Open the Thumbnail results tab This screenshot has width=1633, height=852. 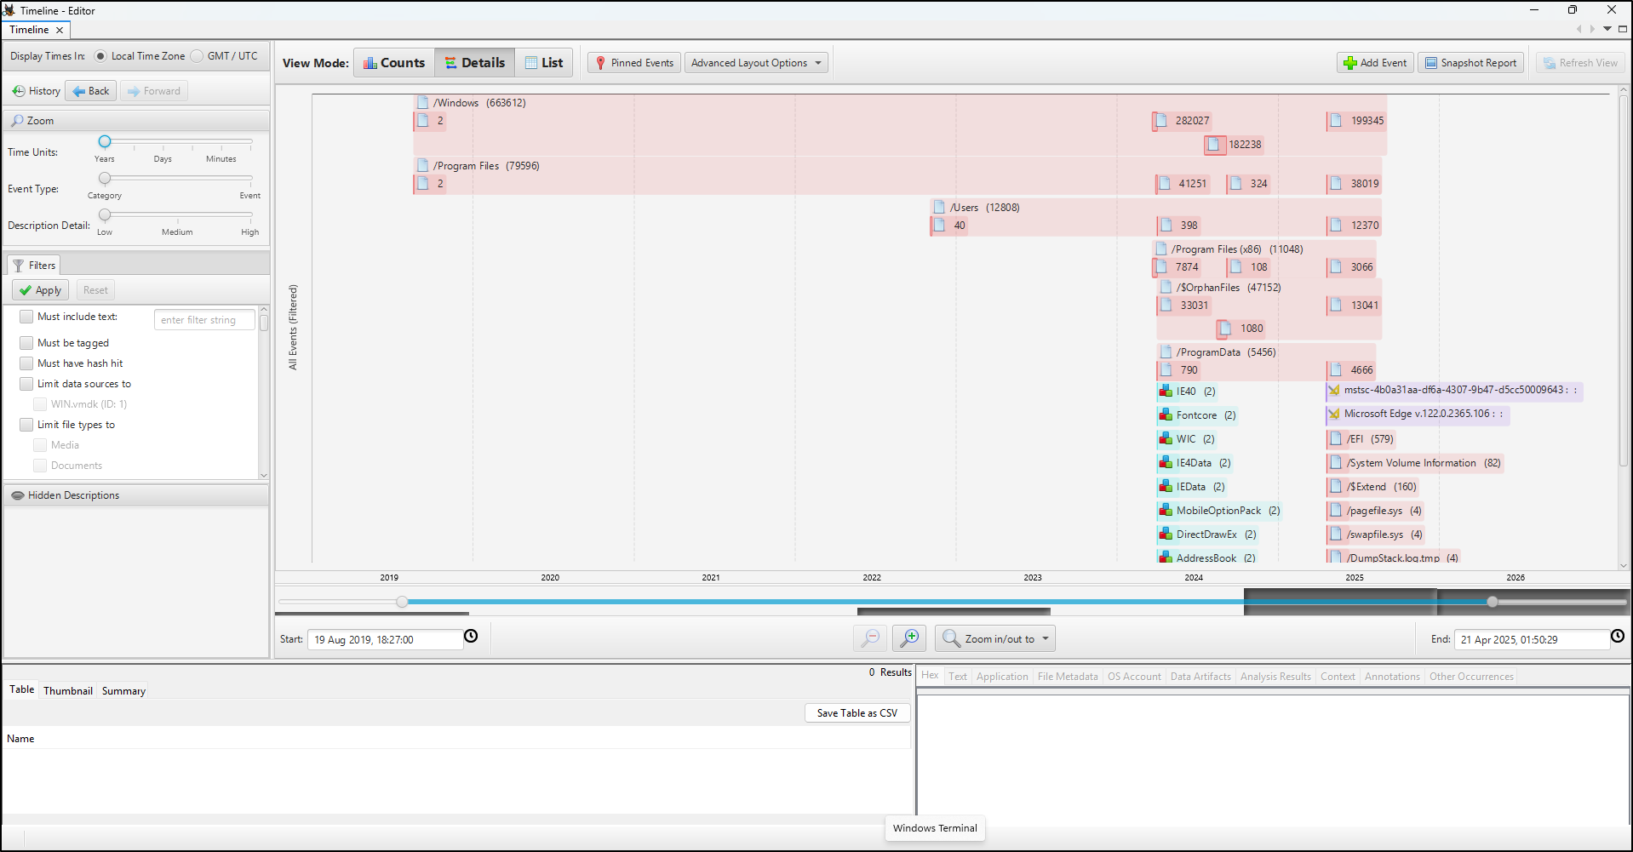point(68,691)
